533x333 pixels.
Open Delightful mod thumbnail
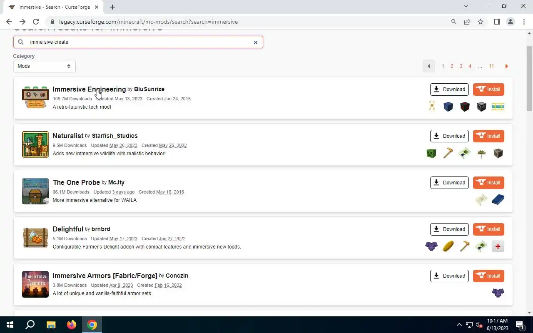click(x=35, y=238)
